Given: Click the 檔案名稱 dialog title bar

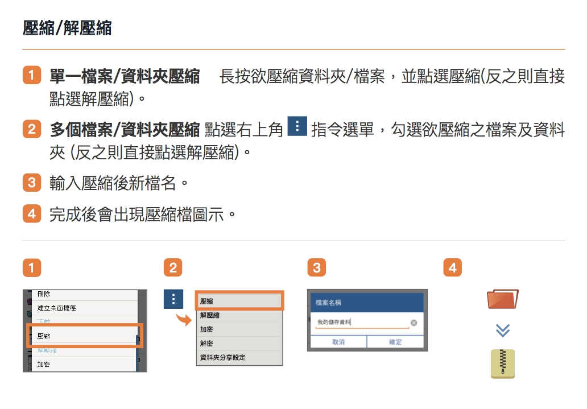Looking at the screenshot, I should point(367,303).
